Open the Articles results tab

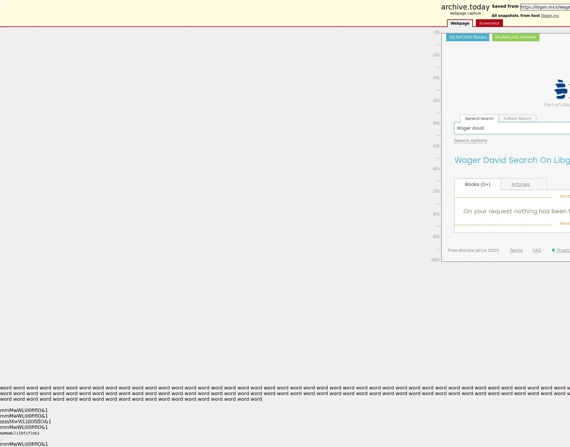[x=520, y=184]
